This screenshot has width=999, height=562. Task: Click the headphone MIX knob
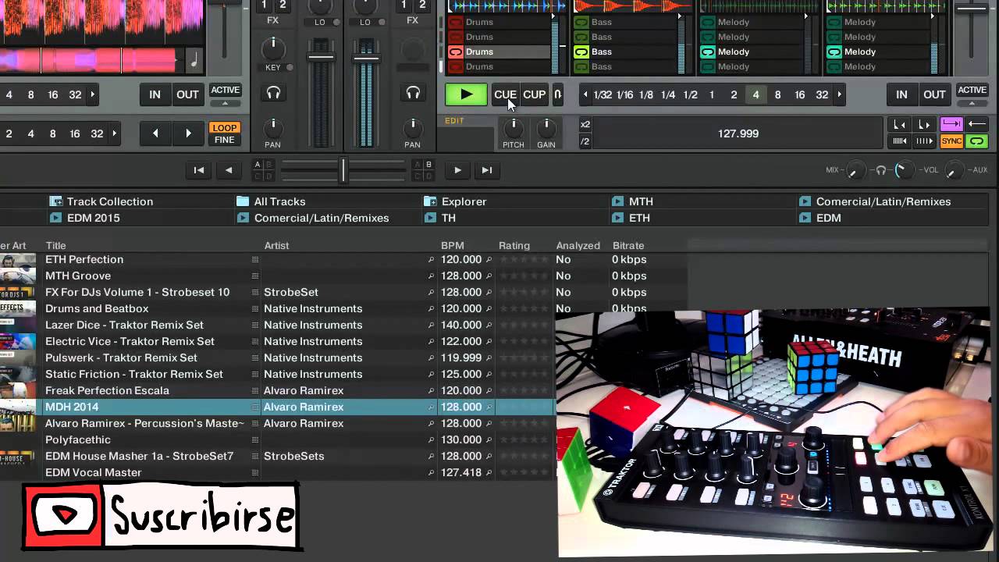pyautogui.click(x=855, y=170)
